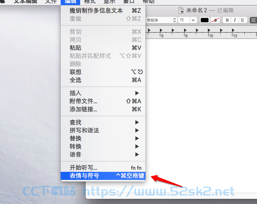Open the 窗口 menu
This screenshot has height=204, width=257.
tap(129, 2)
